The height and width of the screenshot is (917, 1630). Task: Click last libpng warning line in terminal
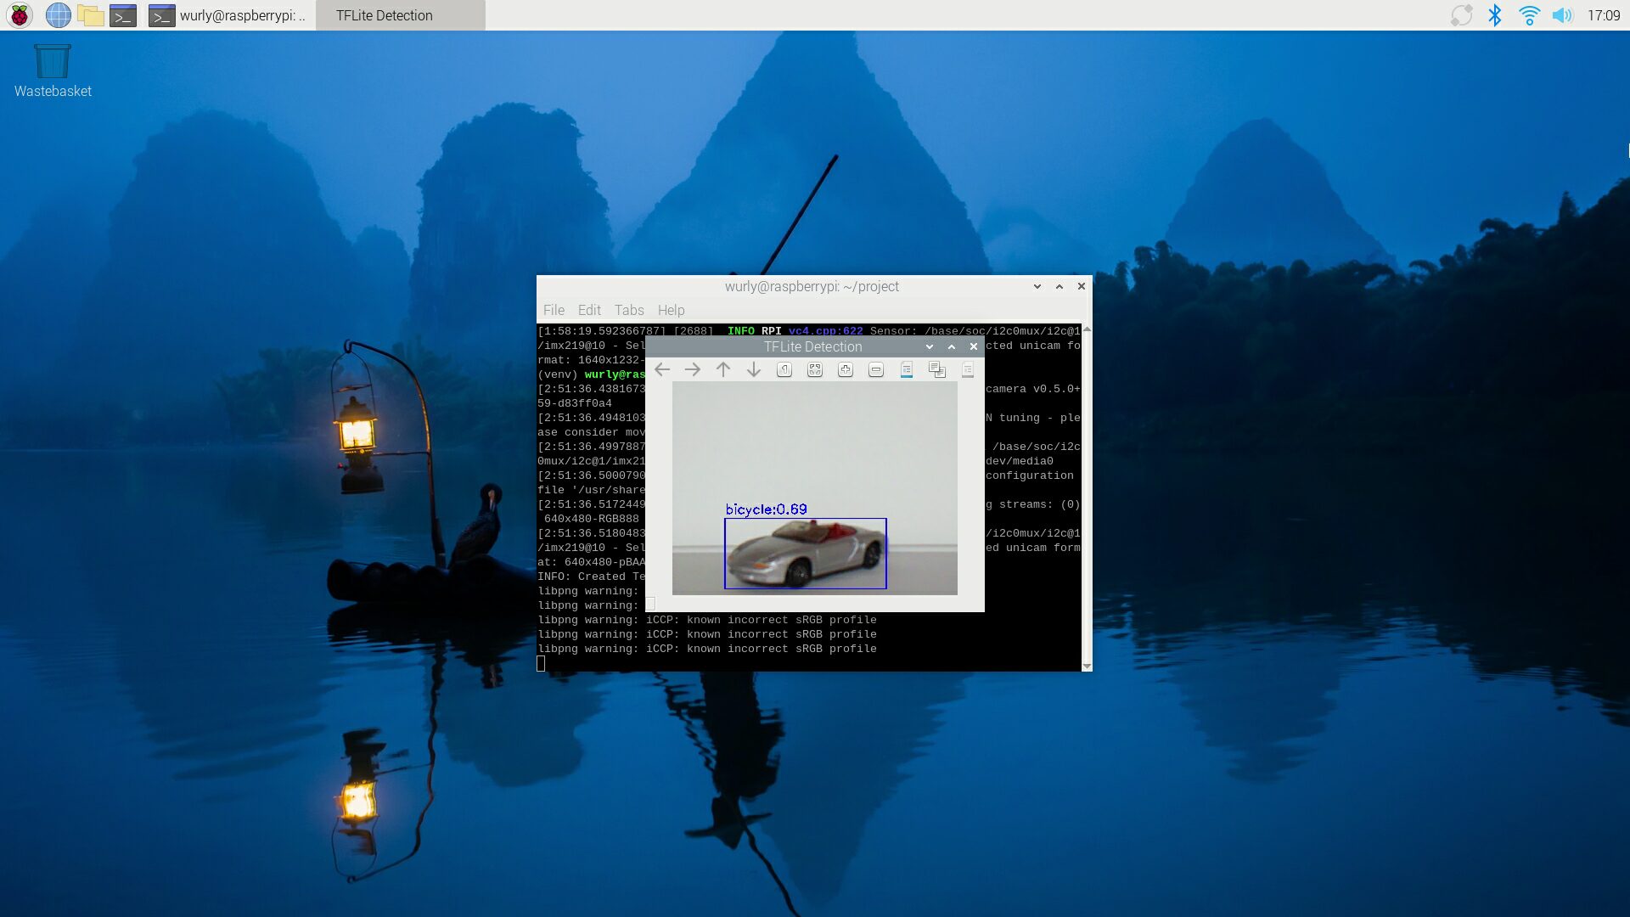pos(707,649)
